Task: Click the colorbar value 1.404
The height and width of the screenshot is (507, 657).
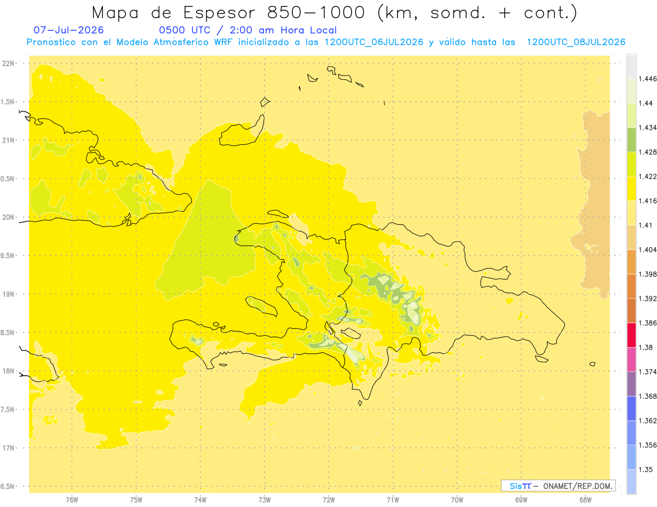Action: pos(648,249)
